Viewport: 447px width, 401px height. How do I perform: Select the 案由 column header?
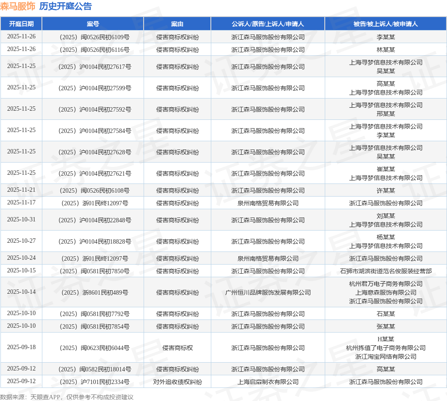click(x=177, y=24)
